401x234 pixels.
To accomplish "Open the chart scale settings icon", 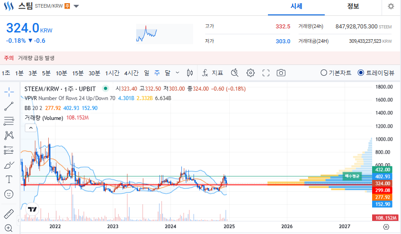I will pos(386,227).
